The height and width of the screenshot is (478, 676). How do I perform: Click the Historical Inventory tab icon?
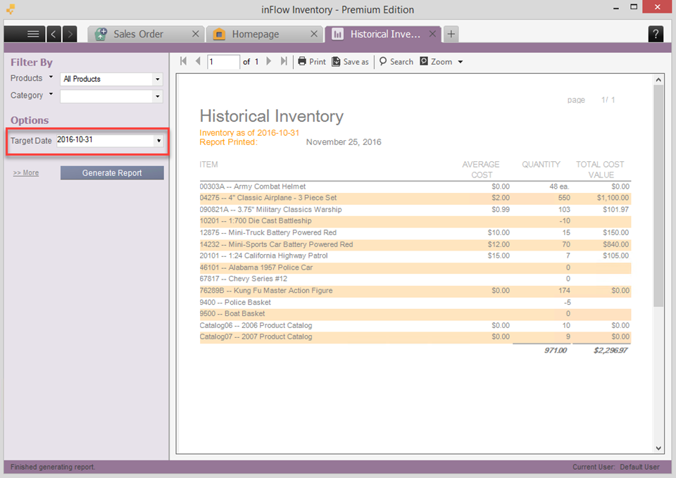pos(337,34)
